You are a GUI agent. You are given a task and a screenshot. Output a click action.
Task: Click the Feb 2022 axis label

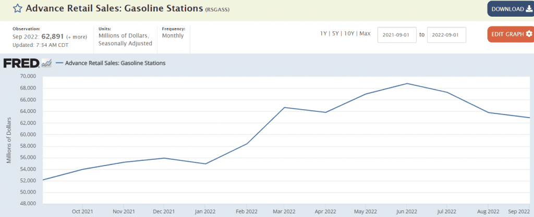coord(246,211)
